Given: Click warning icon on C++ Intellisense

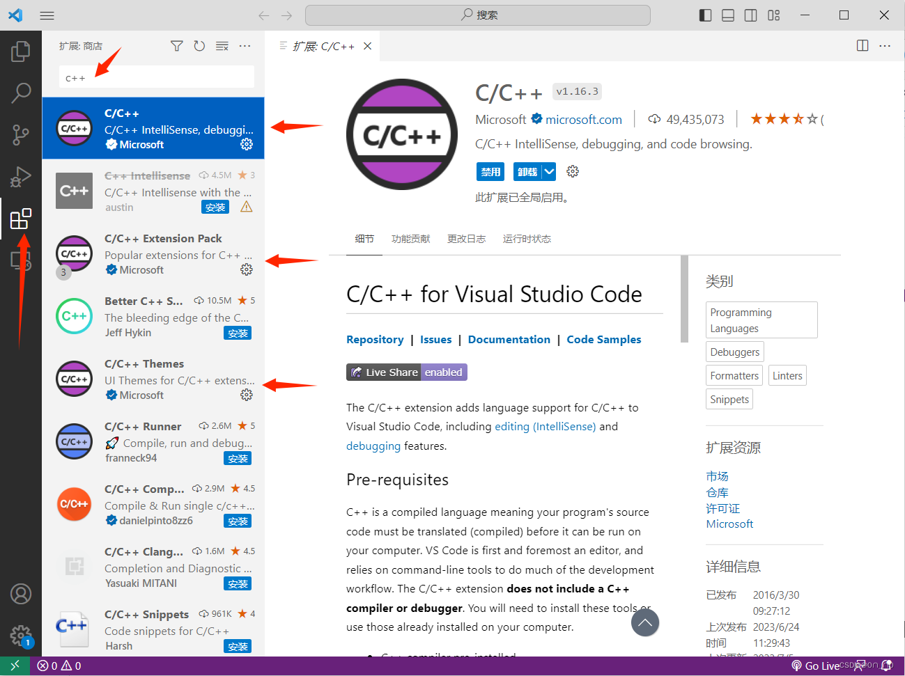Looking at the screenshot, I should [247, 207].
